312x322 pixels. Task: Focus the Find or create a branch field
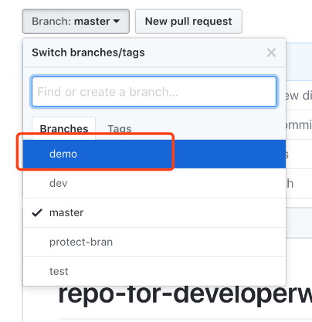[x=154, y=92]
